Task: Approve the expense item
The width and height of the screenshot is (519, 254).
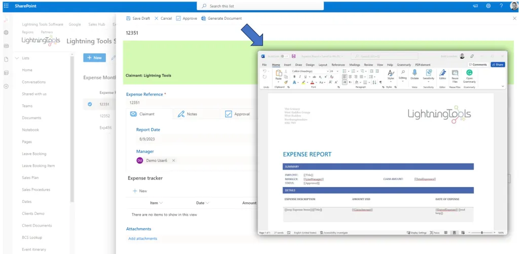Action: (187, 19)
